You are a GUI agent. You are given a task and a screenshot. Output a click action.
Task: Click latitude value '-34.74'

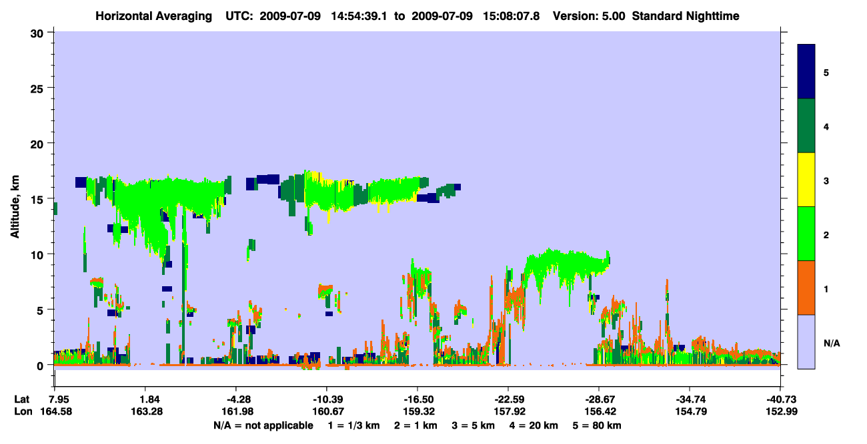(690, 399)
